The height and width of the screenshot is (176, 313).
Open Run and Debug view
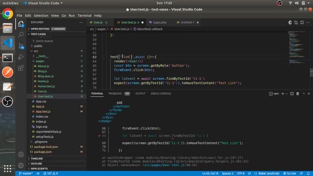(x=21, y=57)
